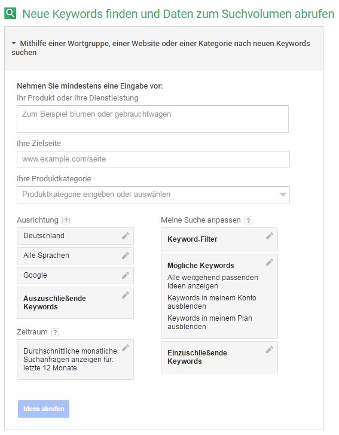Click the green magnifier search icon

10,13
